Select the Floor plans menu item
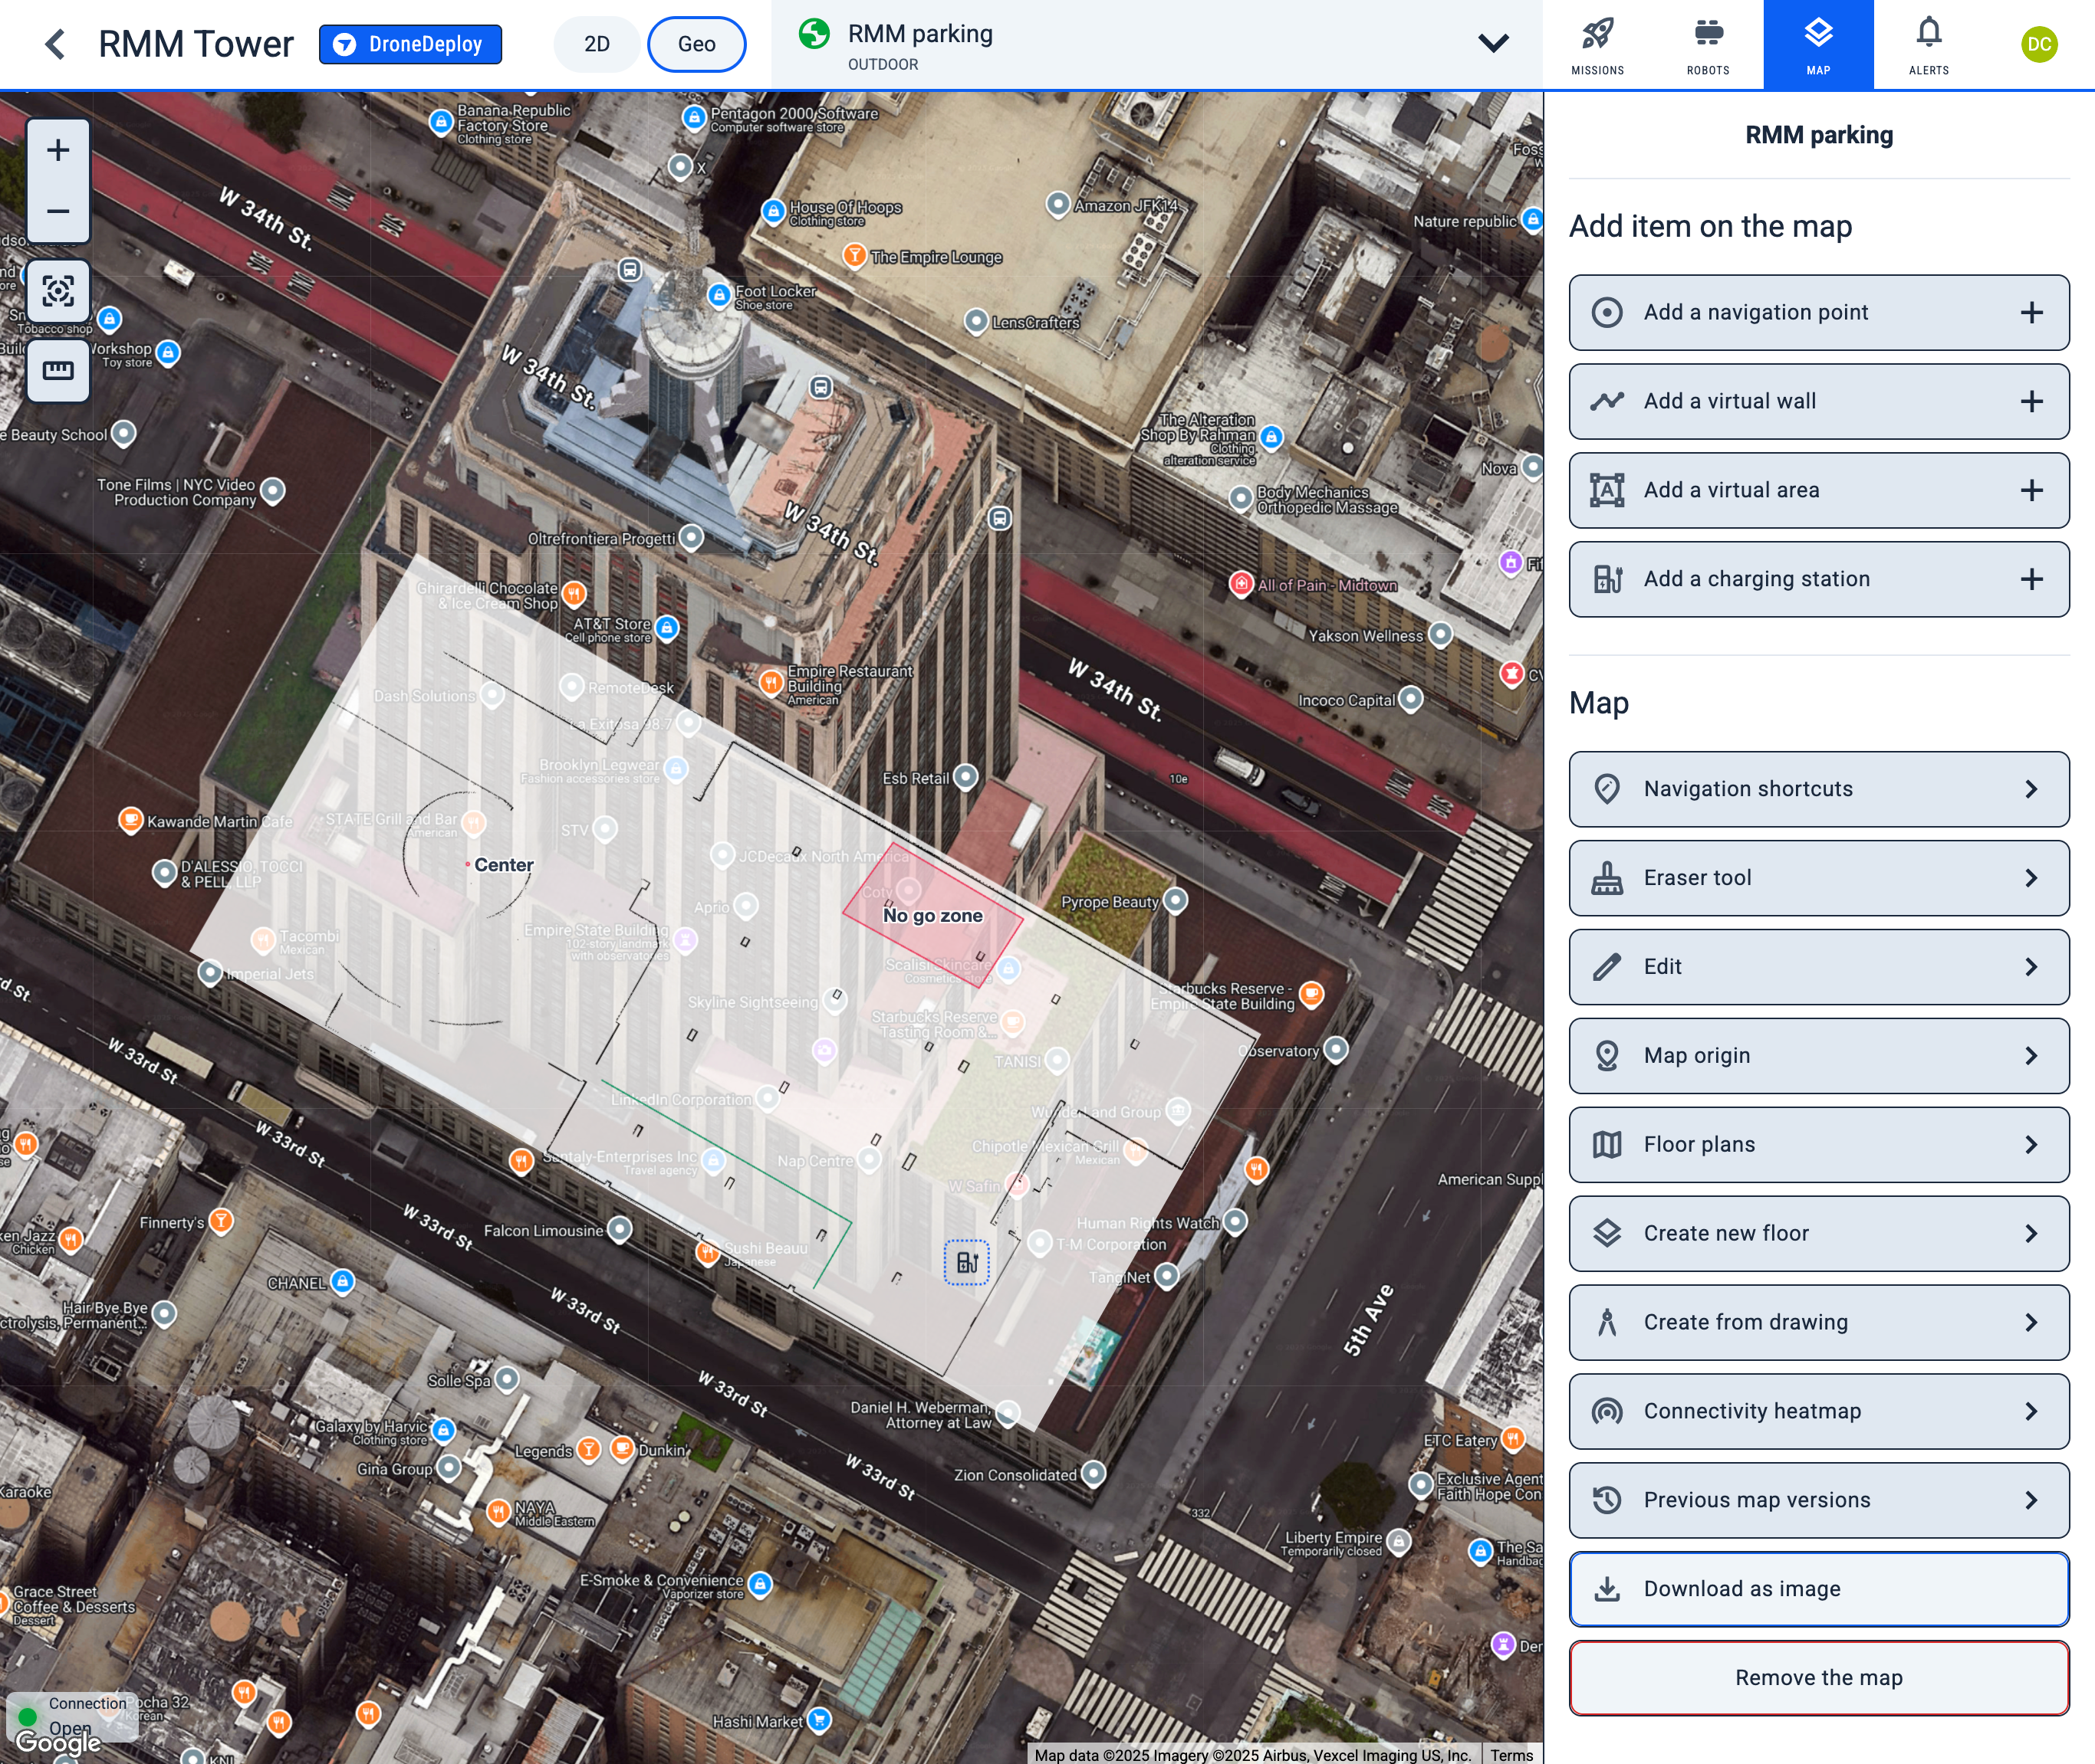 tap(1818, 1145)
